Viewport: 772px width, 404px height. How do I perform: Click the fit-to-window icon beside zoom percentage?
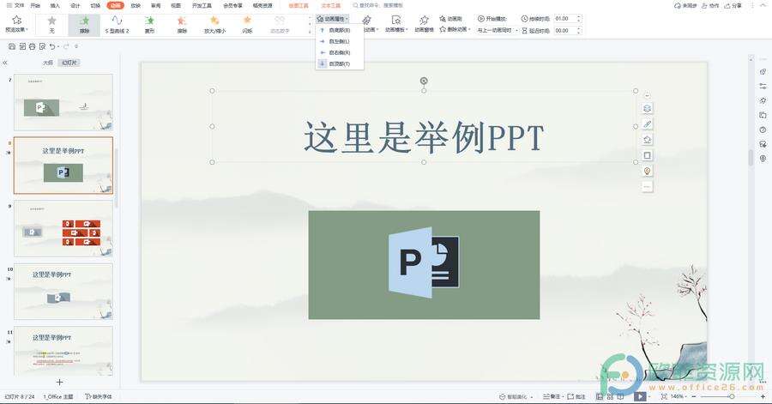[664, 396]
